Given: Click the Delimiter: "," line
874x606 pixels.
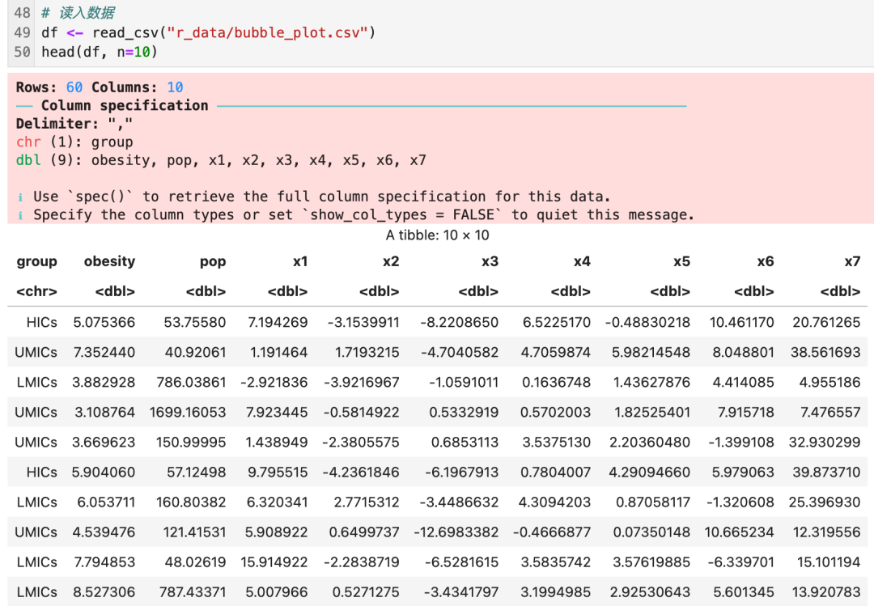Looking at the screenshot, I should (x=74, y=124).
